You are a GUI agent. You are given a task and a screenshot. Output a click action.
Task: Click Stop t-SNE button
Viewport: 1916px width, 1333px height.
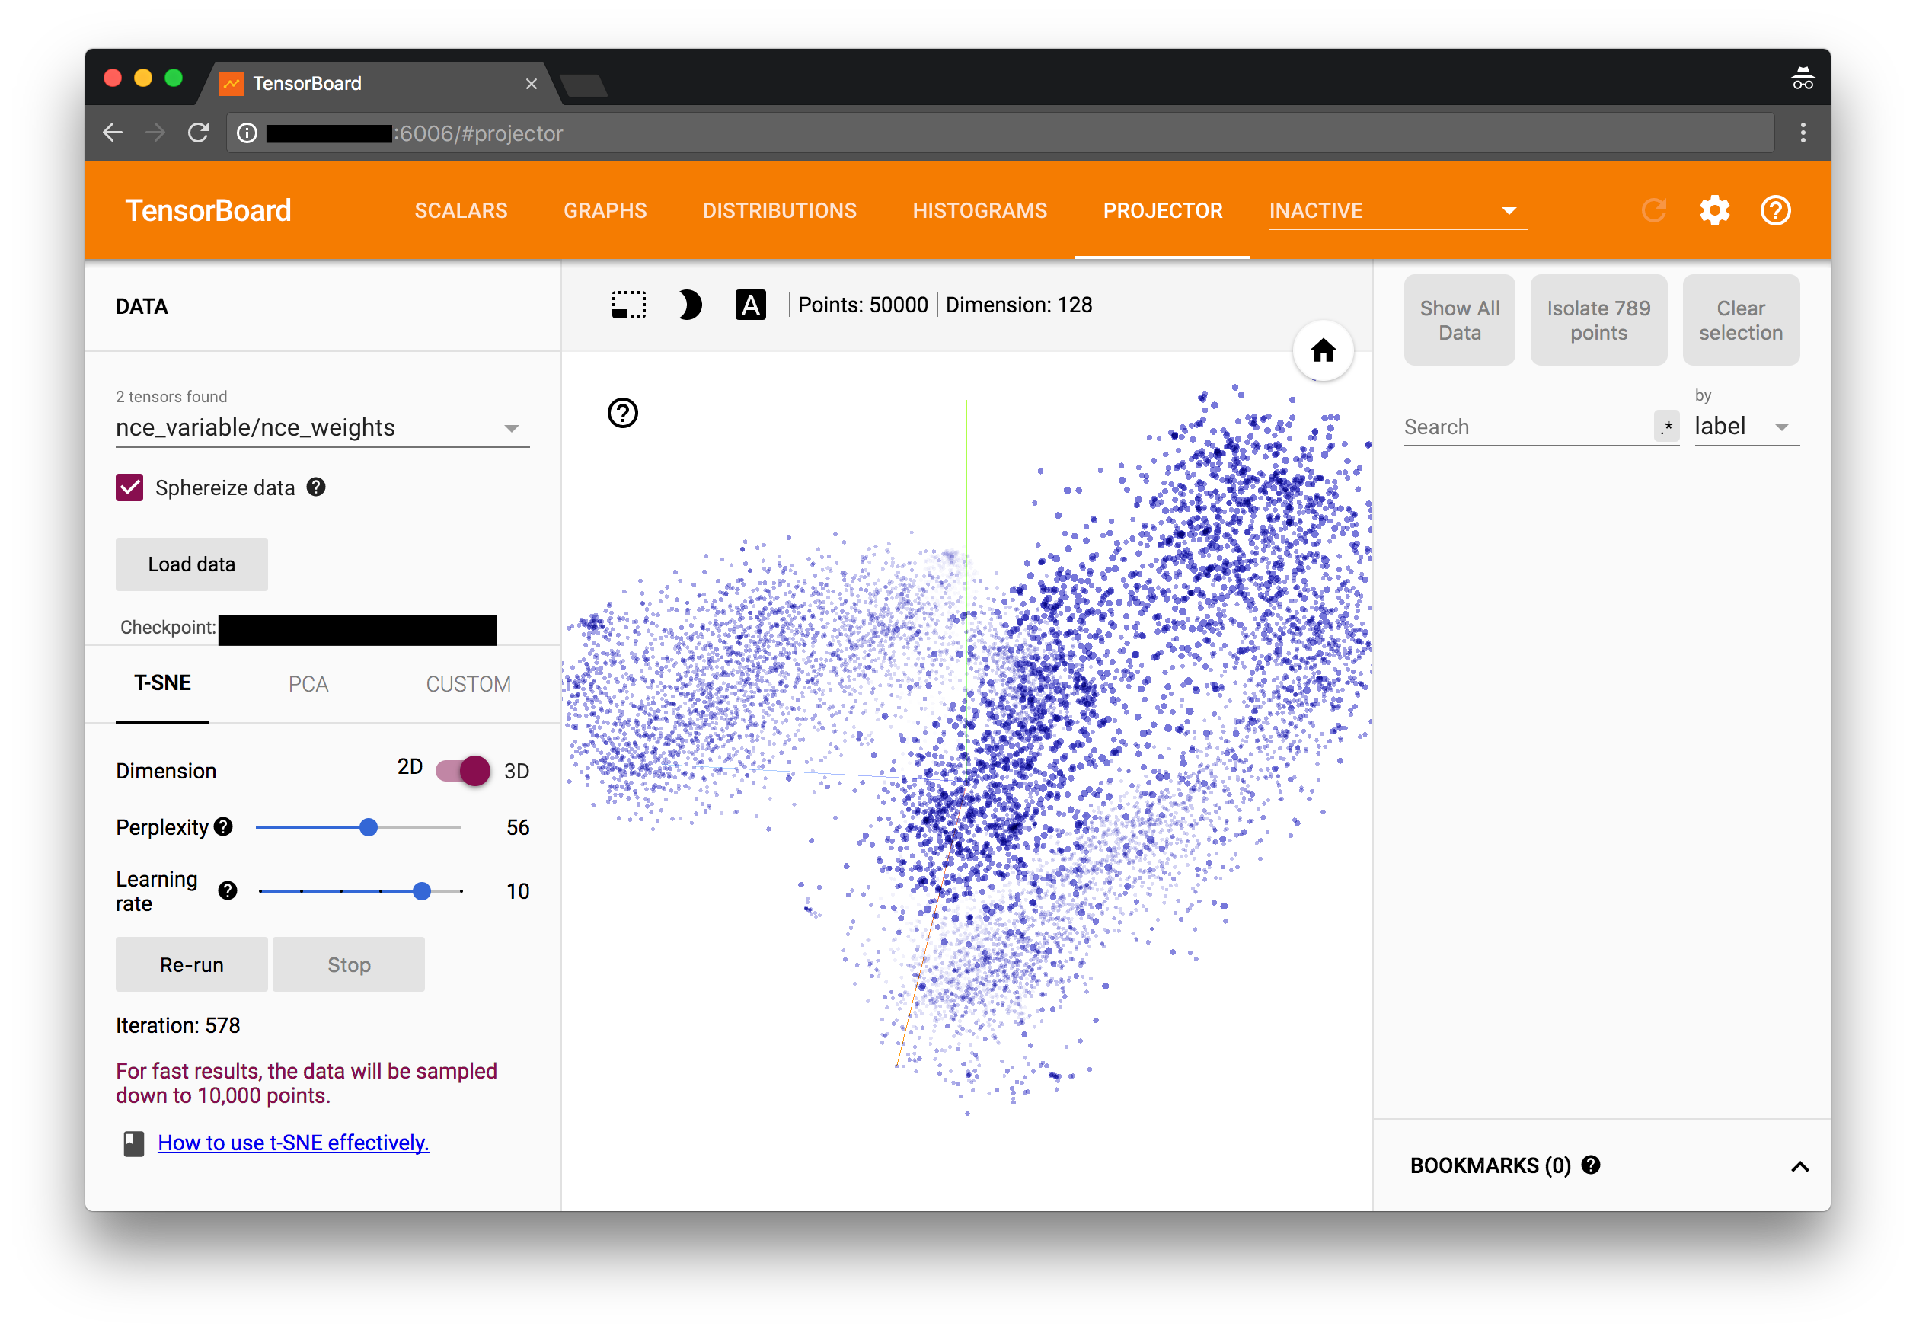(348, 964)
